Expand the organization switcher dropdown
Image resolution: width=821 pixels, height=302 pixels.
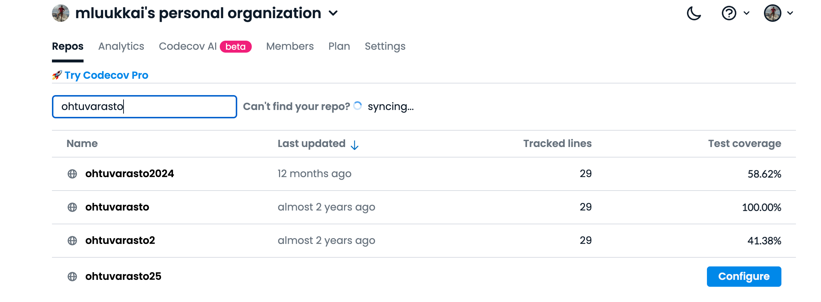pyautogui.click(x=333, y=13)
